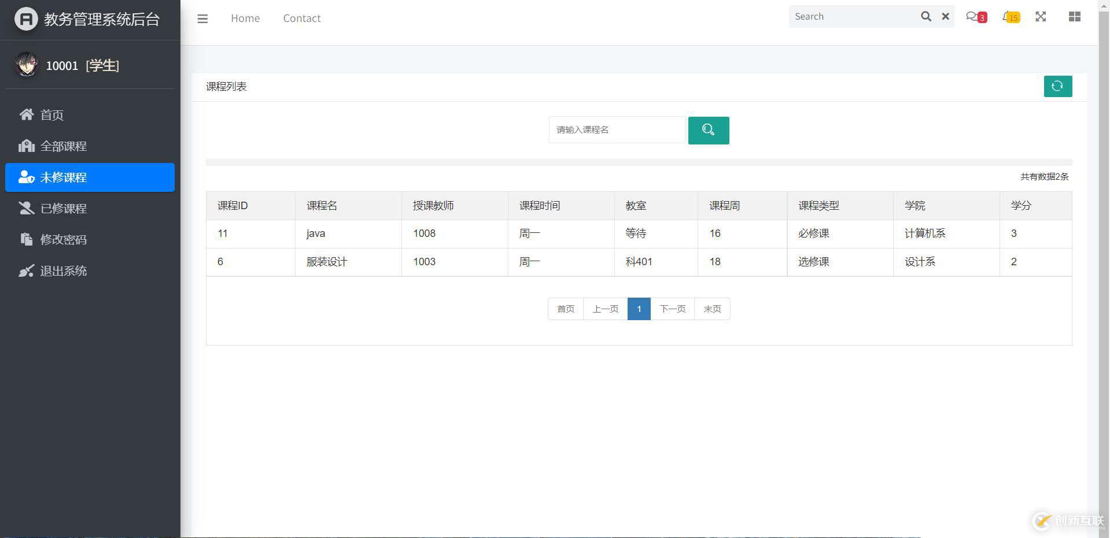Click the magnifier icon in top Search bar
The image size is (1110, 538).
pyautogui.click(x=925, y=17)
